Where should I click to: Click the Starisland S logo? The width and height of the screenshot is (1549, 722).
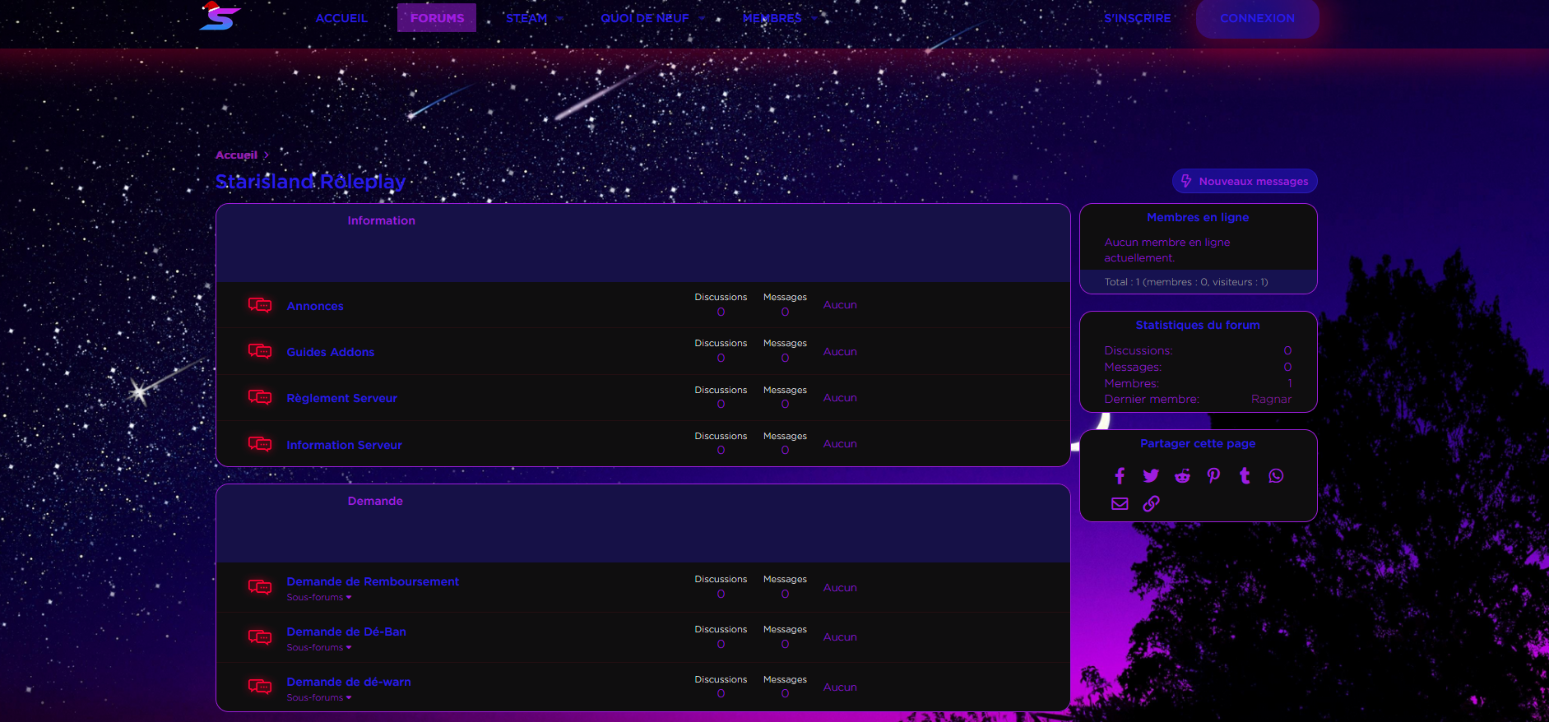pos(219,17)
